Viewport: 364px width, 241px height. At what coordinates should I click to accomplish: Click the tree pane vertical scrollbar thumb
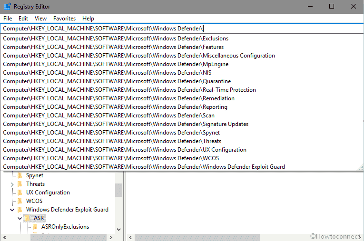[118, 190]
